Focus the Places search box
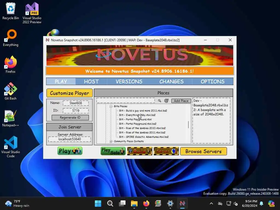Viewport: 280px width, 210px height. click(126, 100)
